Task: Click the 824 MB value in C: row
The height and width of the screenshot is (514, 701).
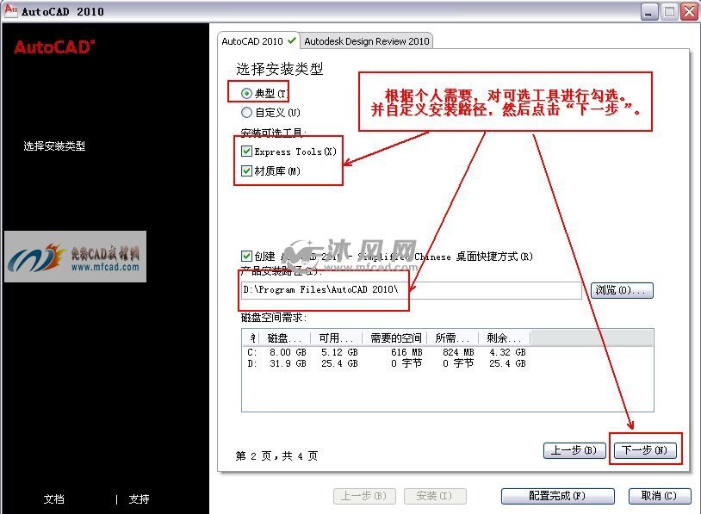Action: [x=458, y=352]
